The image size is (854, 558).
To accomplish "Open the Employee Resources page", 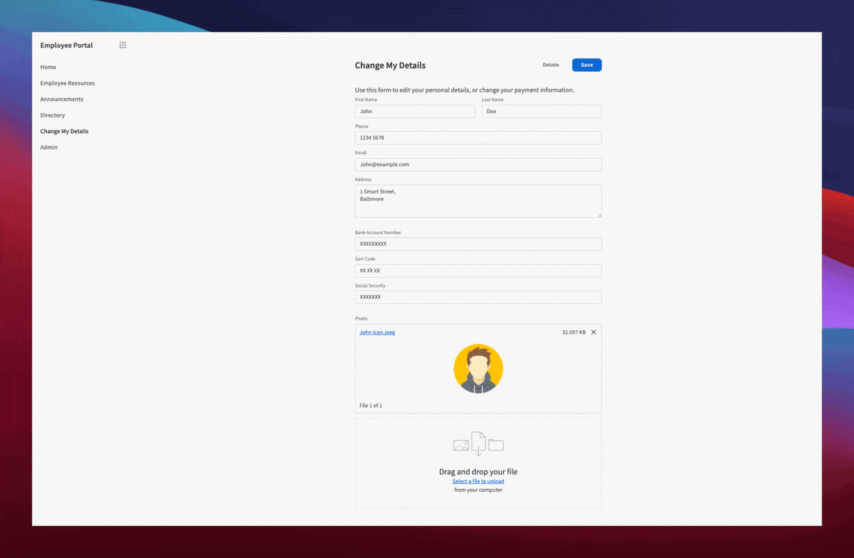I will click(x=67, y=83).
